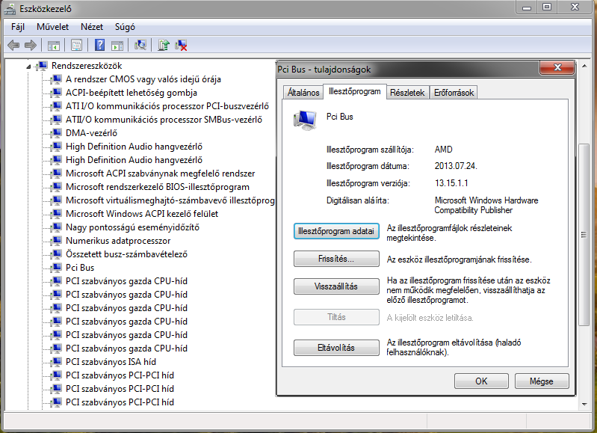Select the Illesztőprogram tab

point(354,91)
